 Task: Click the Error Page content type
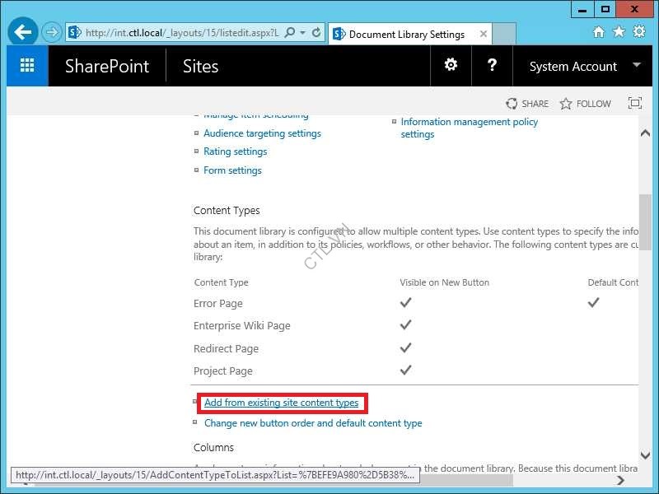218,303
